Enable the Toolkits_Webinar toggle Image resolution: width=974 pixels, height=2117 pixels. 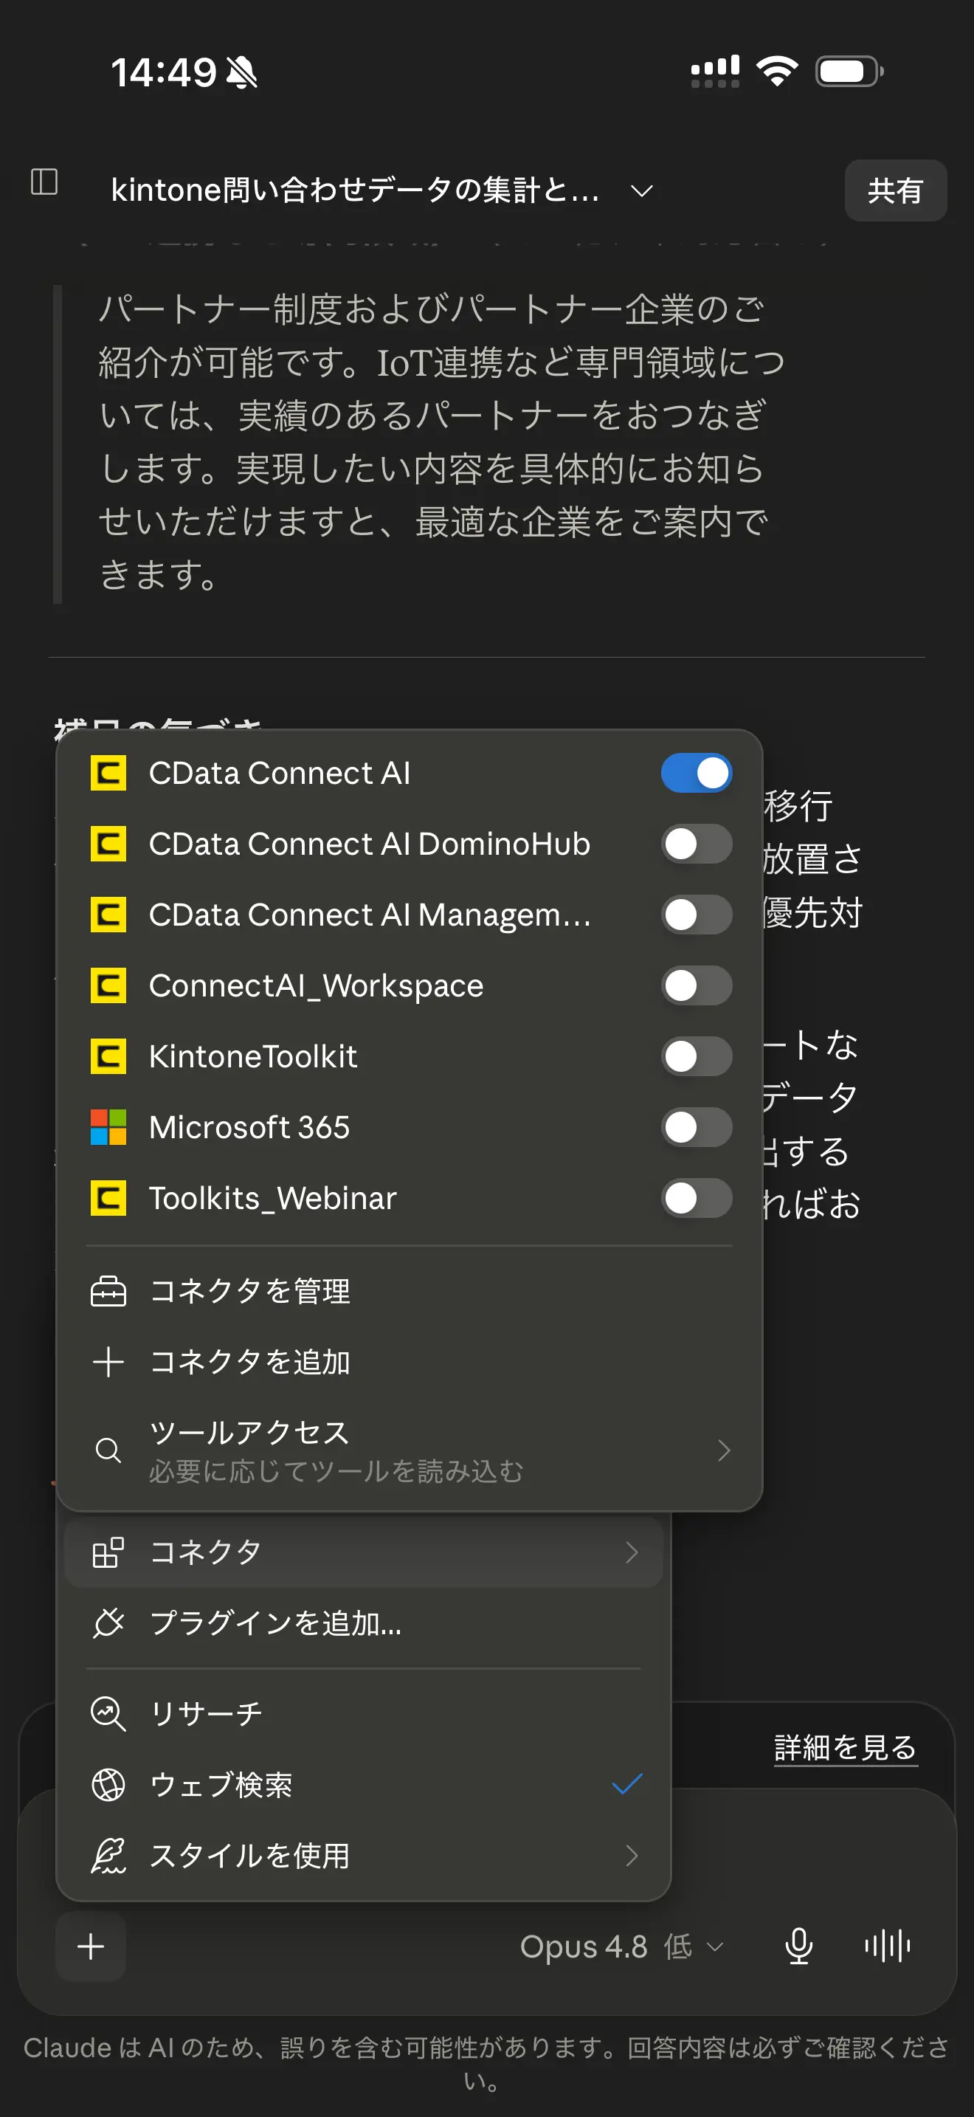click(697, 1197)
